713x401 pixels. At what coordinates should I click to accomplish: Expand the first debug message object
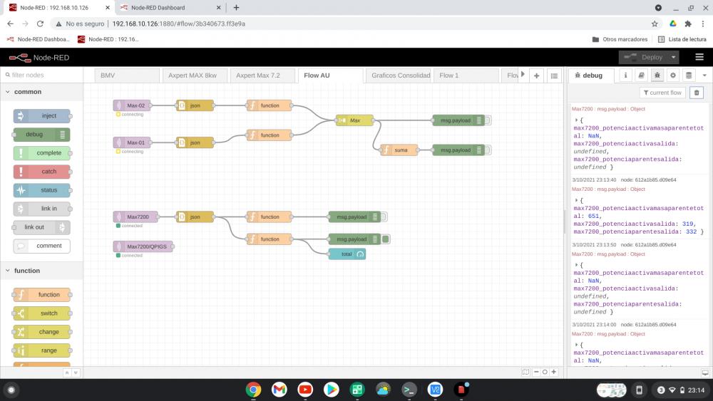tap(576, 120)
